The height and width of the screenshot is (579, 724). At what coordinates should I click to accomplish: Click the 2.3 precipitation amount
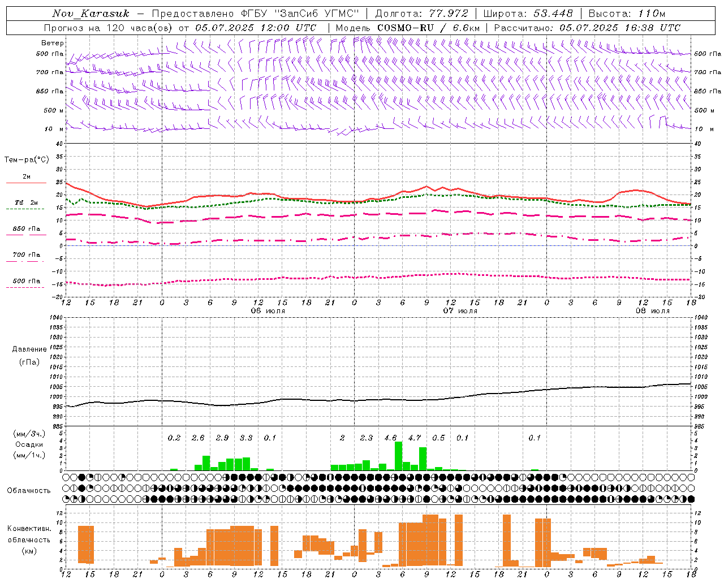(x=367, y=438)
